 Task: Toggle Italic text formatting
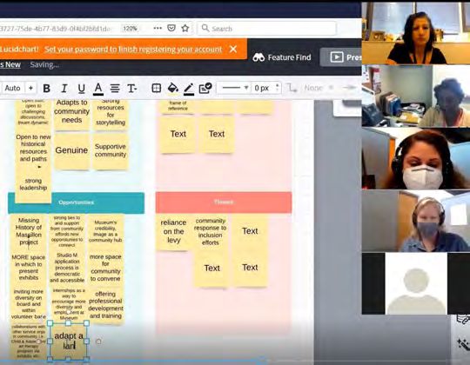click(x=64, y=89)
